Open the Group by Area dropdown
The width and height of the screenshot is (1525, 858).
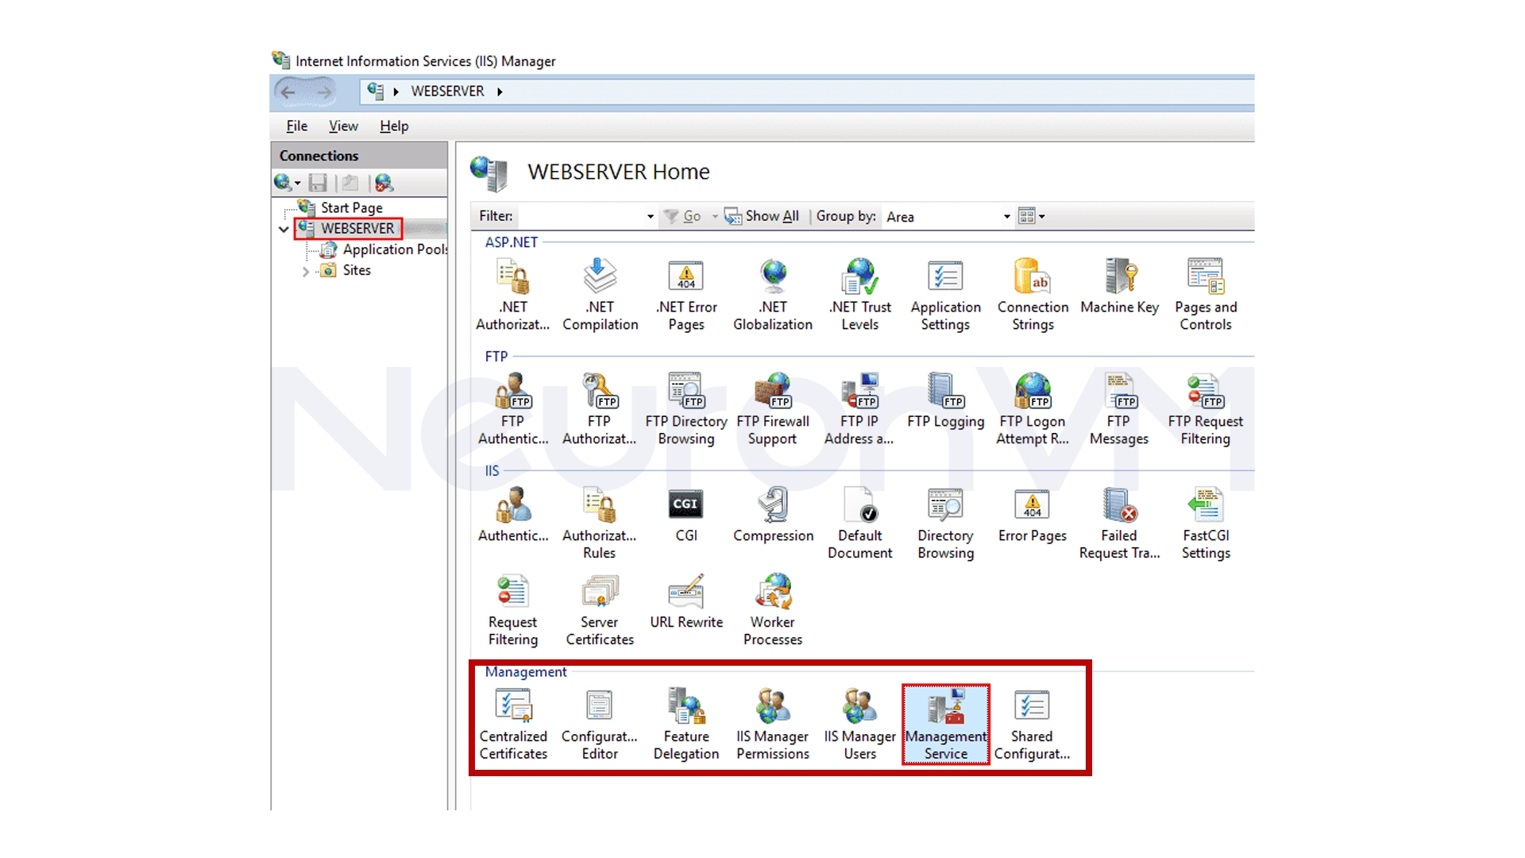tap(1004, 216)
